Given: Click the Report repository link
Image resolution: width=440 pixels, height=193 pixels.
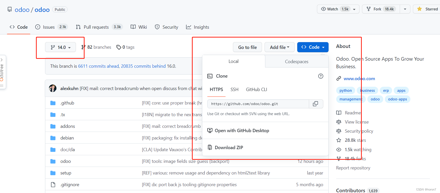Looking at the screenshot, I should (353, 168).
